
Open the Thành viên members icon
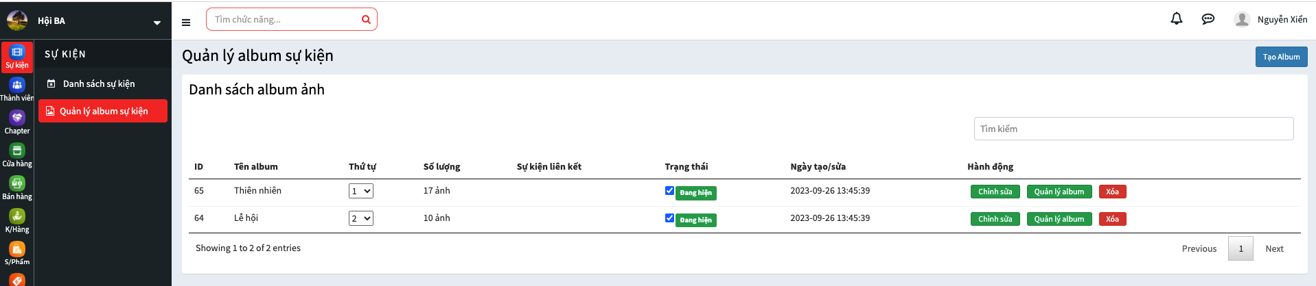coord(17,90)
